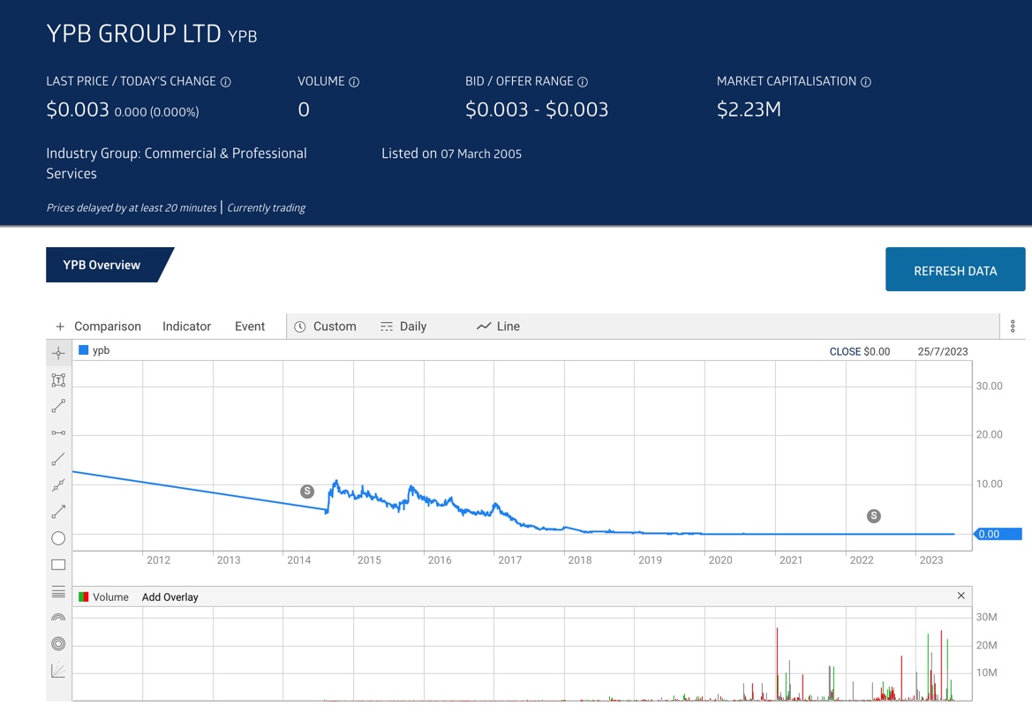Viewport: 1032px width, 713px height.
Task: Select the extended line tool
Action: [x=58, y=485]
